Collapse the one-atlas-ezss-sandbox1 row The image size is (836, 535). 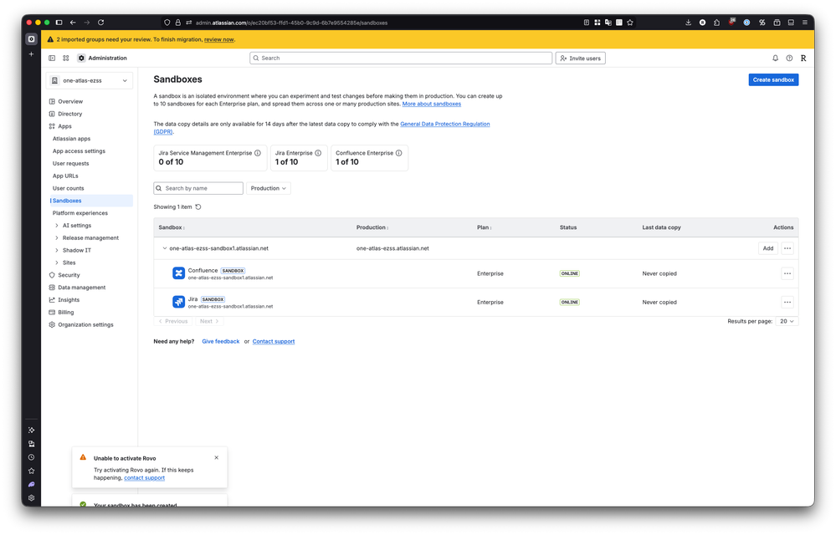pyautogui.click(x=164, y=248)
